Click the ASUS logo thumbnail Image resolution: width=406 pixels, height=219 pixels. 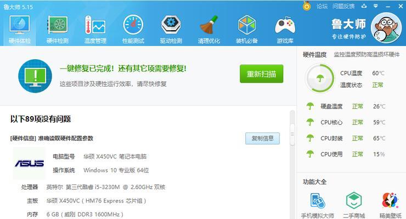pyautogui.click(x=29, y=163)
